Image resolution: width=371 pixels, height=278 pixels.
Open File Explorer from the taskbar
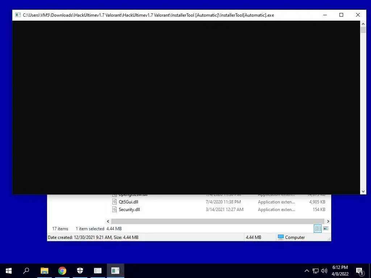click(x=44, y=271)
